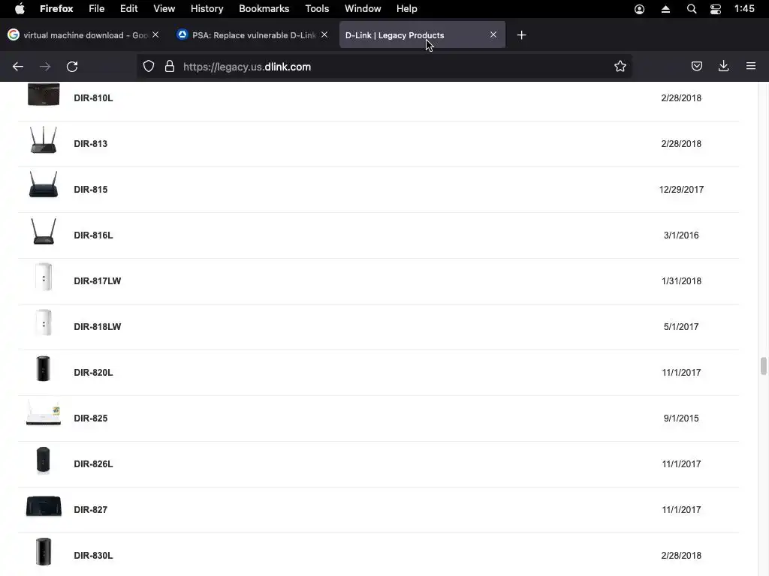769x576 pixels.
Task: Open the DIR-817LW product link
Action: pos(97,281)
